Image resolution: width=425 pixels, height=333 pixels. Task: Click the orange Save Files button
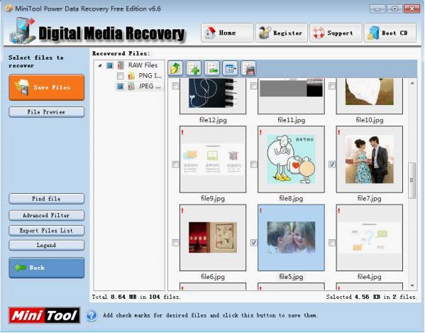point(47,87)
